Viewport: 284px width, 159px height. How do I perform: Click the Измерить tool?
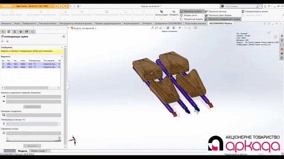(174, 13)
